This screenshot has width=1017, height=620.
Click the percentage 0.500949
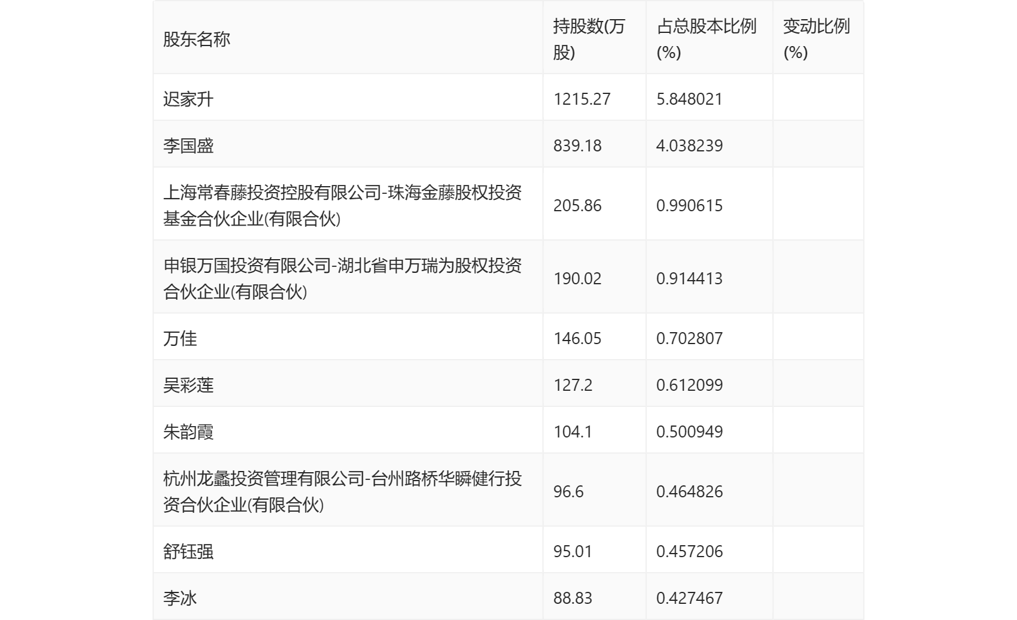(x=690, y=431)
